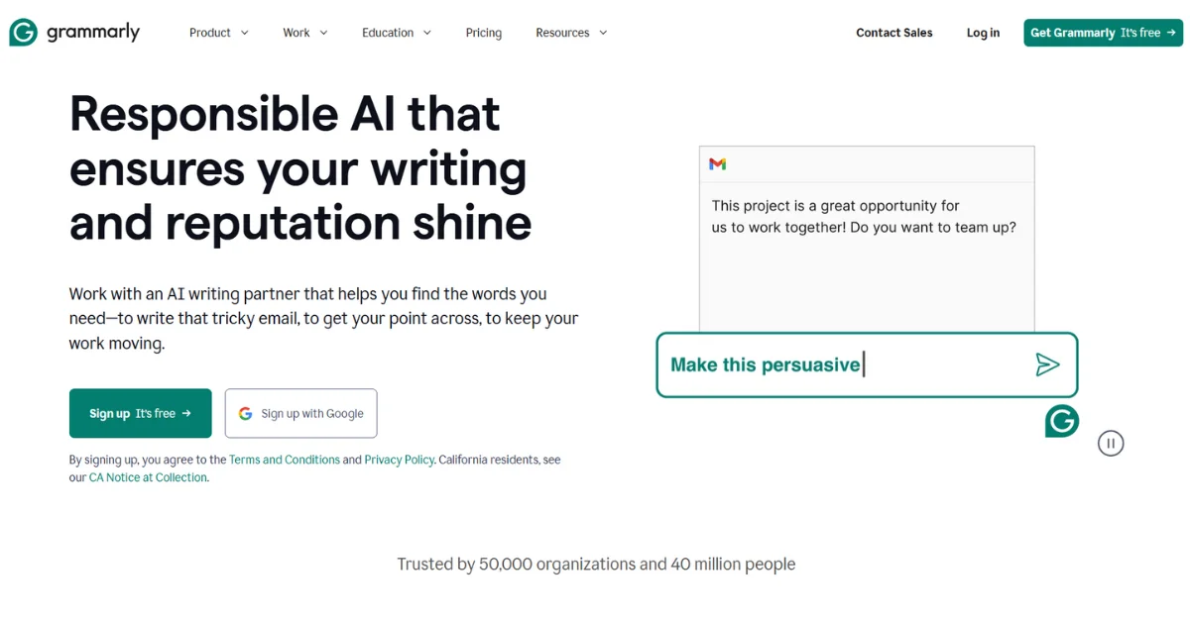Open the CA Notice at Collection link

click(x=147, y=476)
